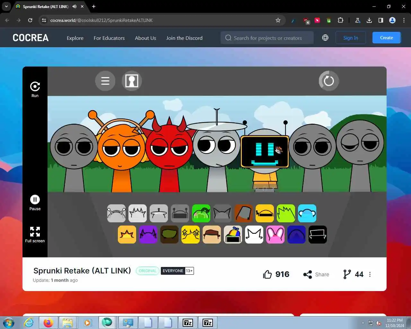Click the orange headphones character on stage
Image resolution: width=411 pixels, height=329 pixels.
[x=121, y=151]
